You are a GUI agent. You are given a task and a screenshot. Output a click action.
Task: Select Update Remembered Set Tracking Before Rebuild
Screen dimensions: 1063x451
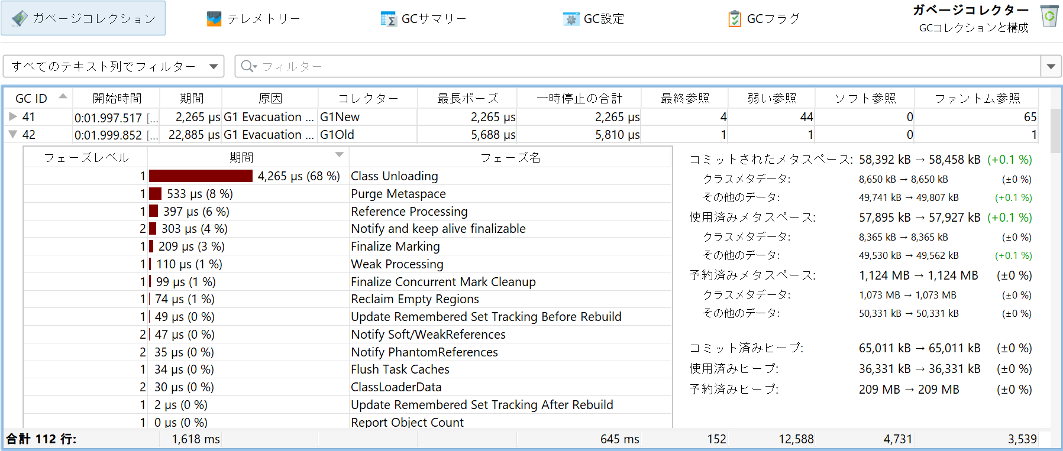(348, 317)
